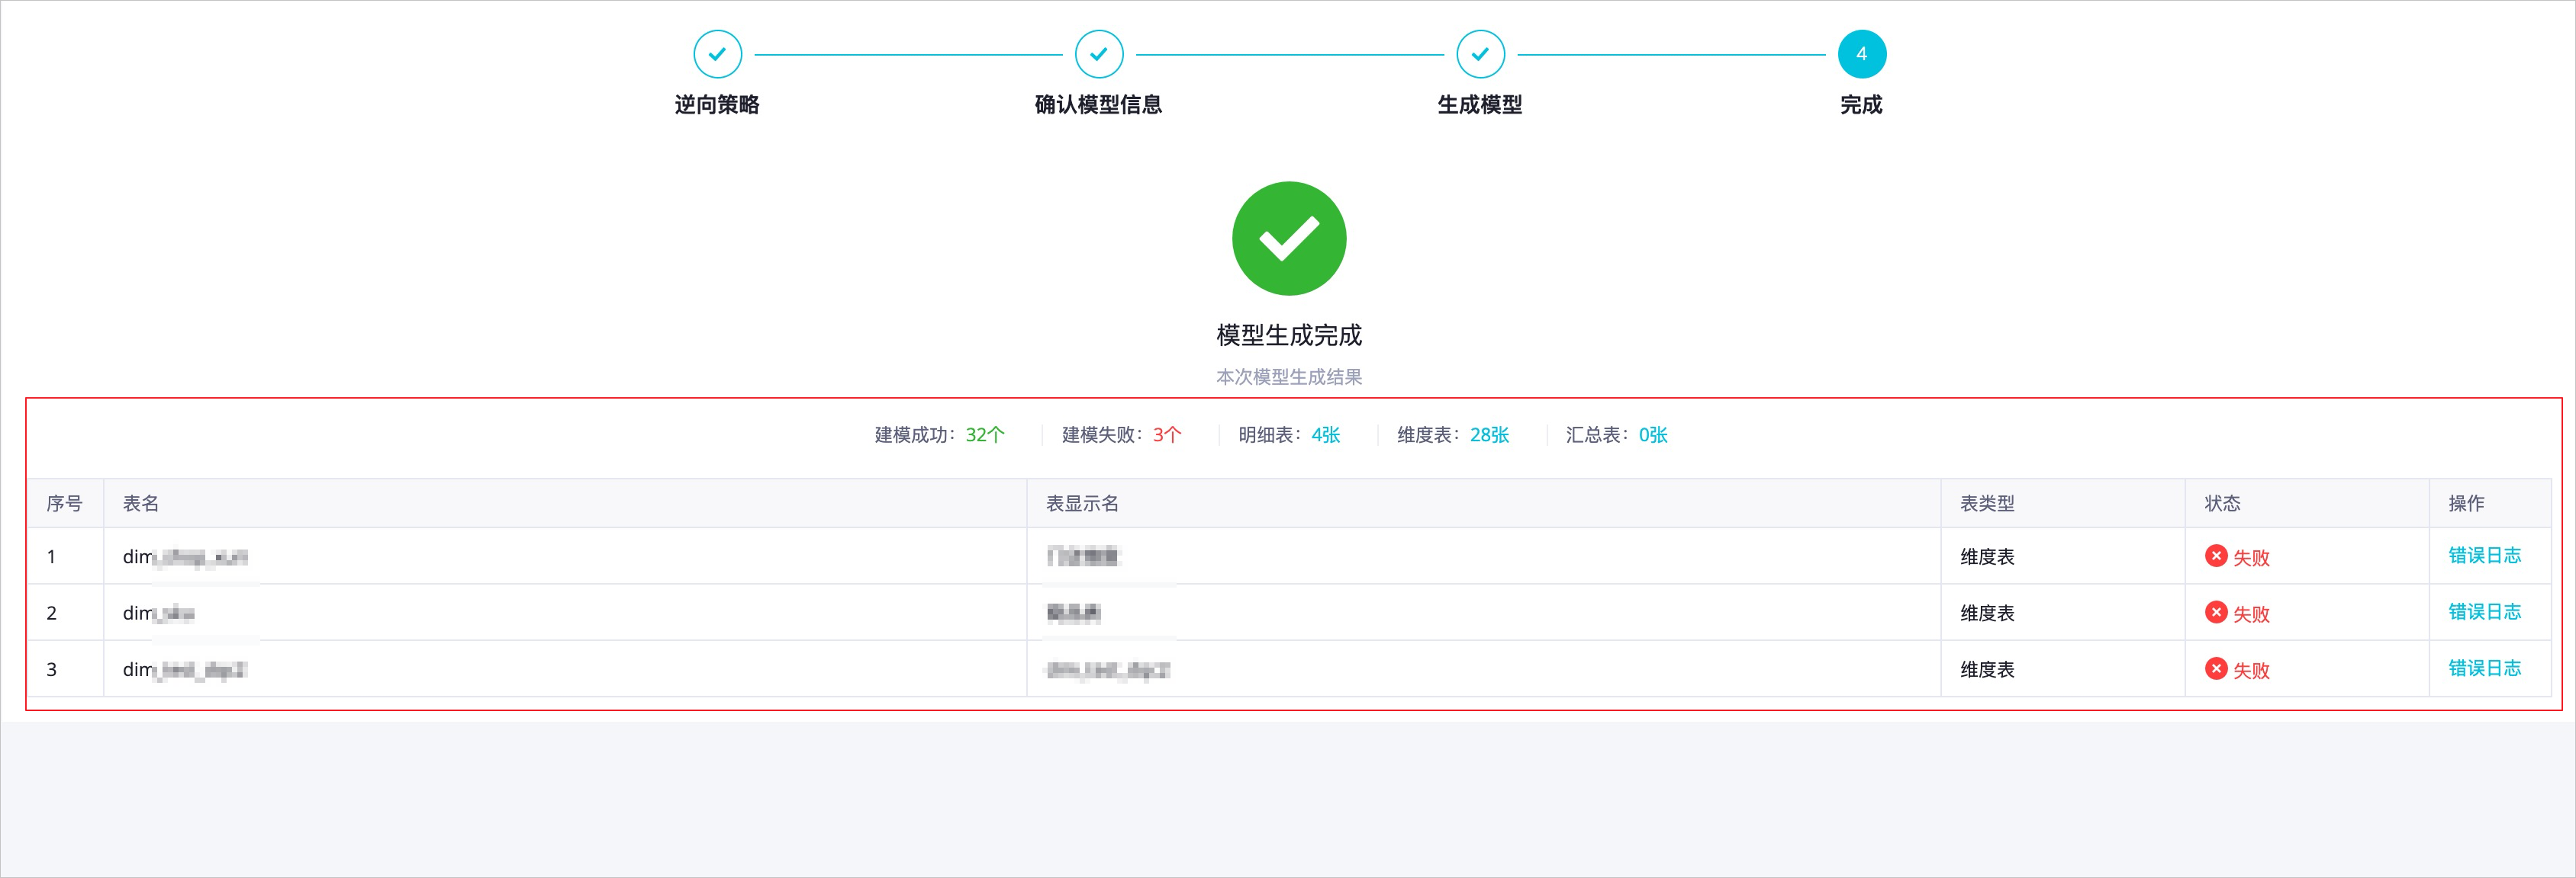
Task: Click the step 4 完成 circle
Action: 1861,54
